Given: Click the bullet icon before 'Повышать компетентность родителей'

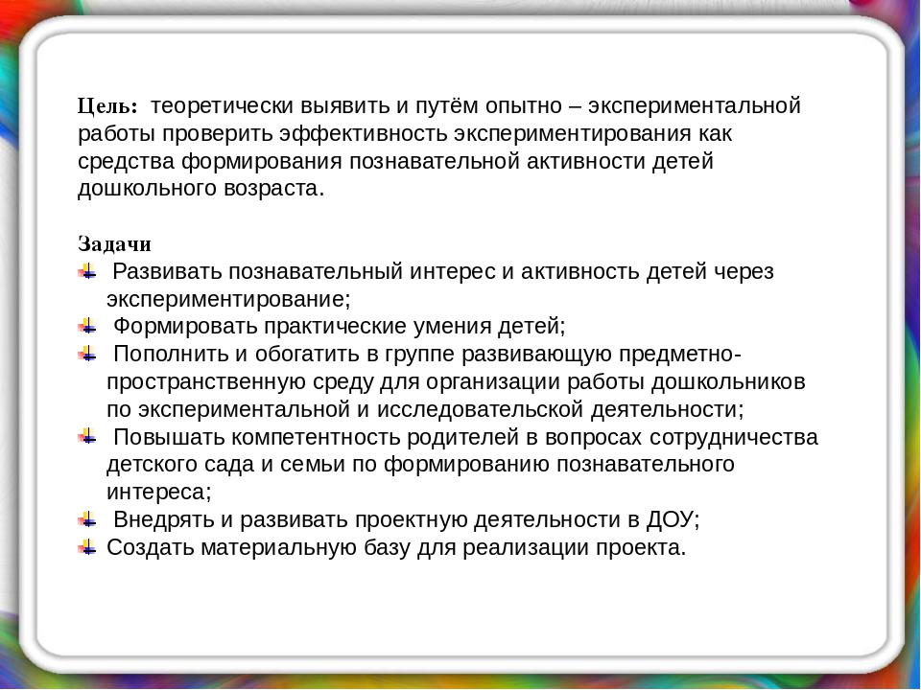Looking at the screenshot, I should point(87,437).
